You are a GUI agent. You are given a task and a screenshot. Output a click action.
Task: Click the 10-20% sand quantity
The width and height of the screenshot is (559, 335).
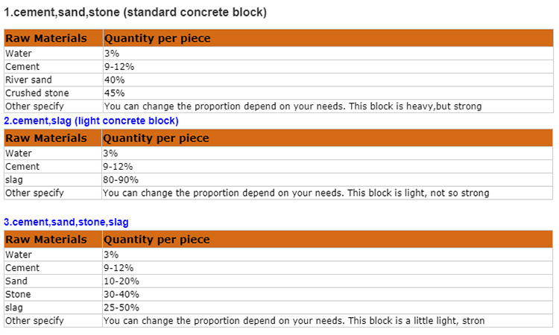coord(121,281)
